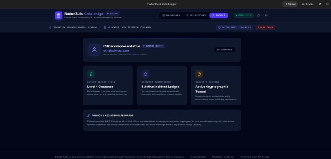Image resolution: width=331 pixels, height=159 pixels.
Task: Click the DB Status: Seed Retrieval Emulated text
Action: tap(129, 27)
